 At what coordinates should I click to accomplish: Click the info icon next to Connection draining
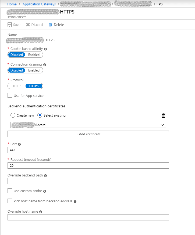tap(45, 65)
